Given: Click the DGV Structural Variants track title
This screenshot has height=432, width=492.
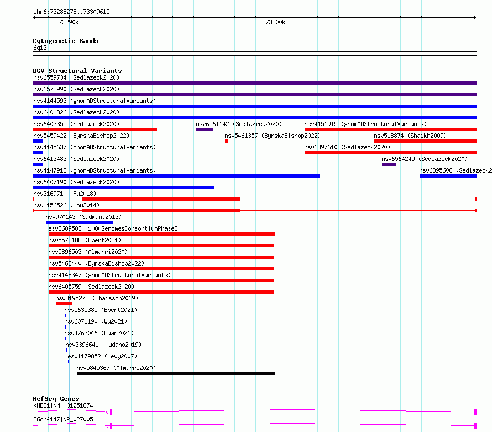Looking at the screenshot, I should coord(77,71).
